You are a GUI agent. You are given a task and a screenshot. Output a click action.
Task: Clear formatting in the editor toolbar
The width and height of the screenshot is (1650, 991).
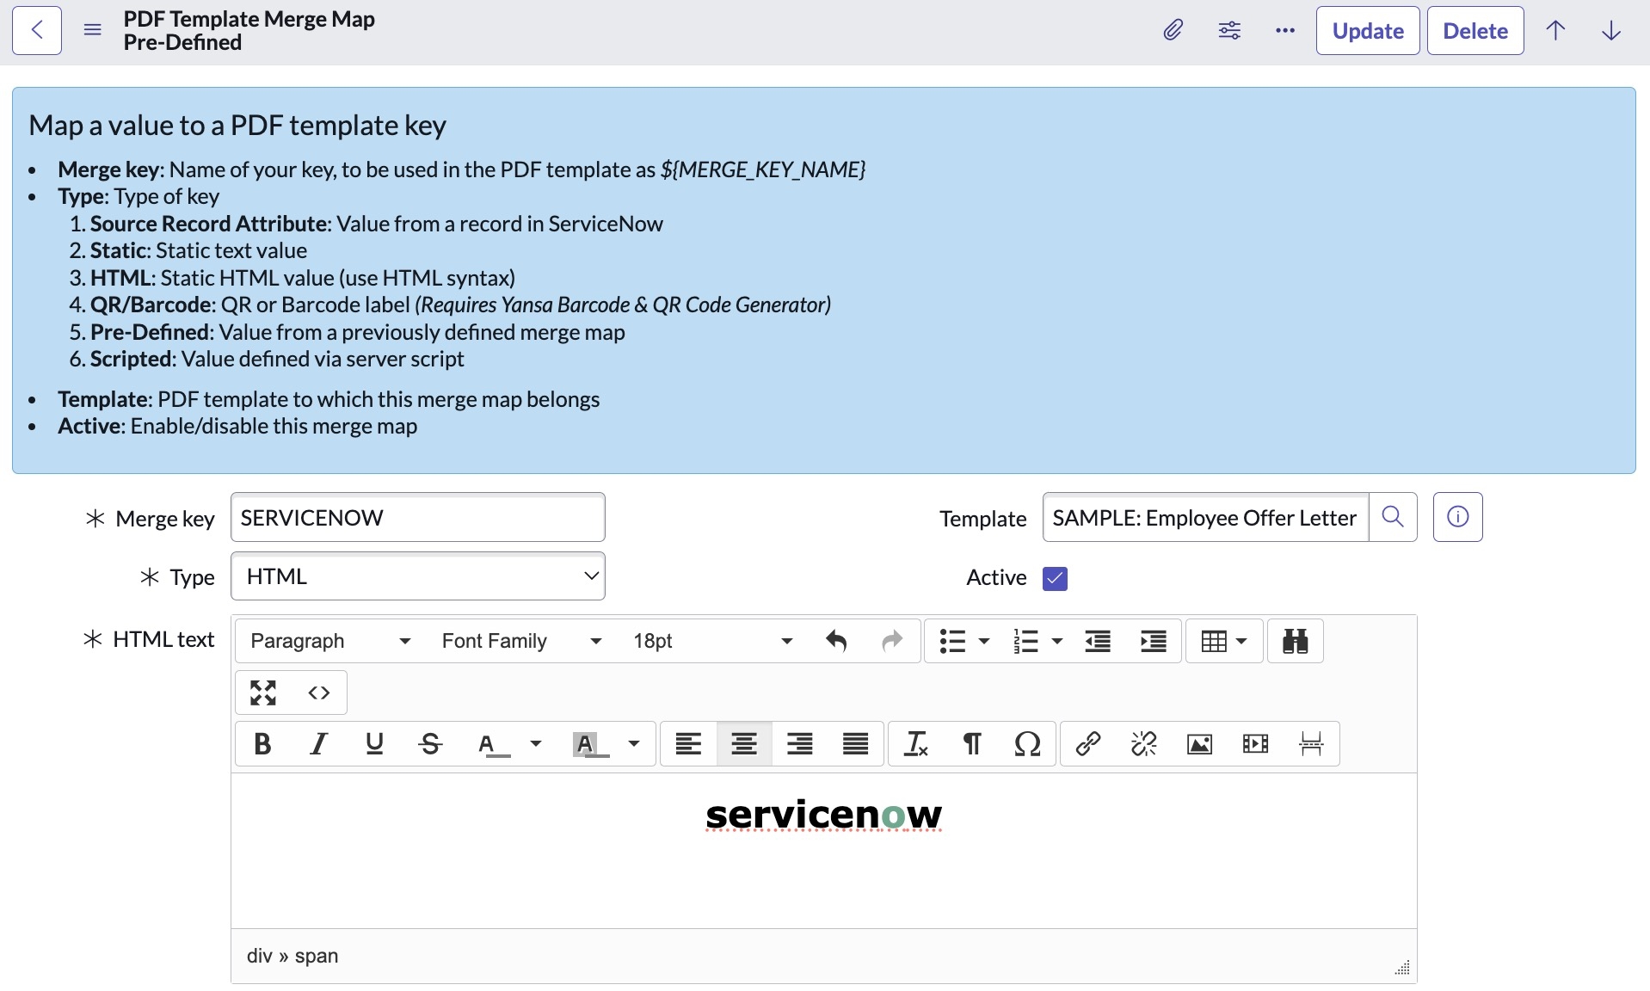click(x=915, y=743)
